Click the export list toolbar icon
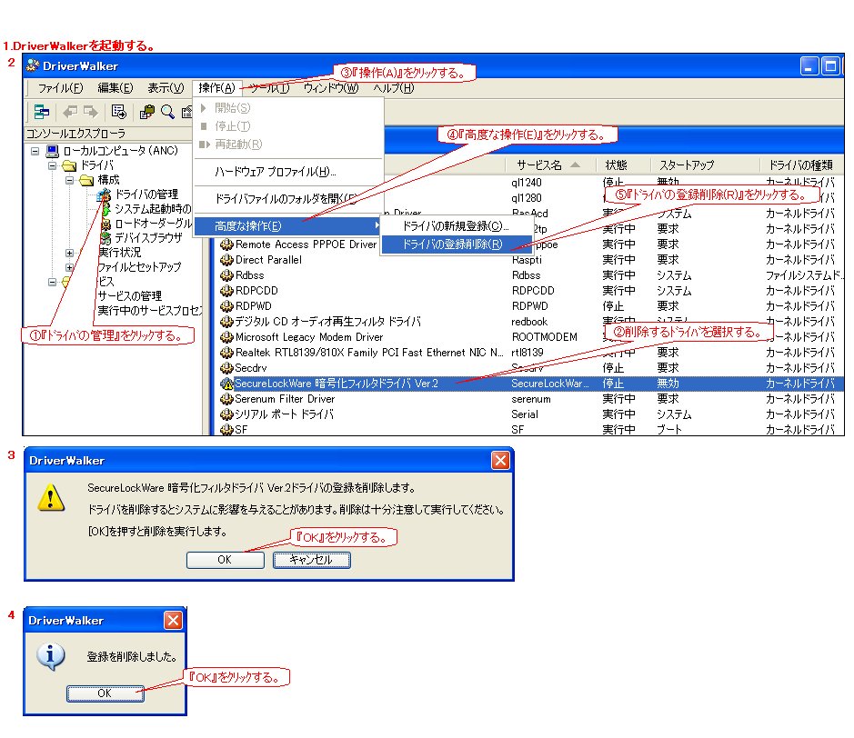This screenshot has width=854, height=738. pyautogui.click(x=118, y=112)
